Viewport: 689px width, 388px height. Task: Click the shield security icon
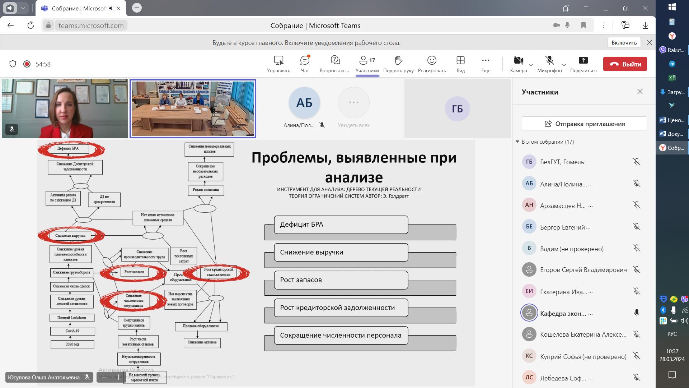tap(13, 64)
